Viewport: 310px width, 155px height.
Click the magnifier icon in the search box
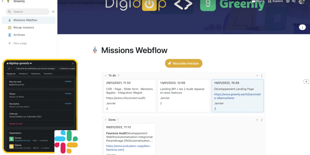[10, 12]
